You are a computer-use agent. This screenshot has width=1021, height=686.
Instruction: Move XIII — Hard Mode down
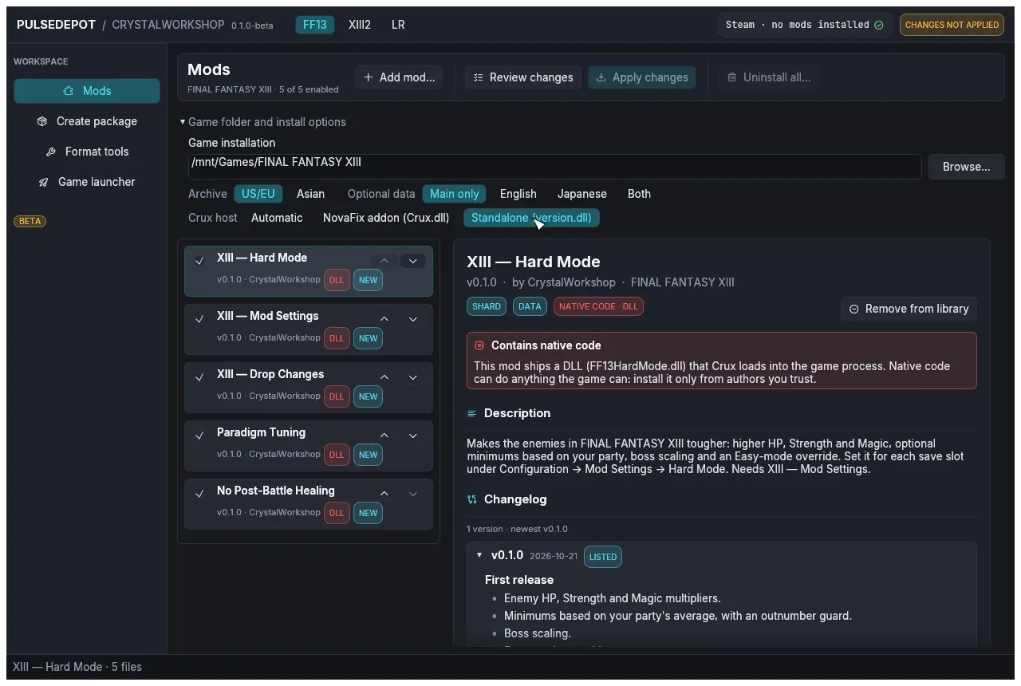coord(413,261)
